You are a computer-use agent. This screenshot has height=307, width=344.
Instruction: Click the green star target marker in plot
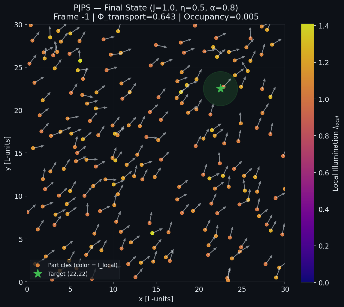[221, 89]
